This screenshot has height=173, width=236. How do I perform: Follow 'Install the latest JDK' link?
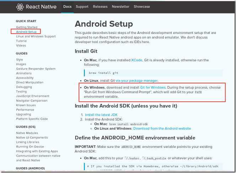(101, 115)
